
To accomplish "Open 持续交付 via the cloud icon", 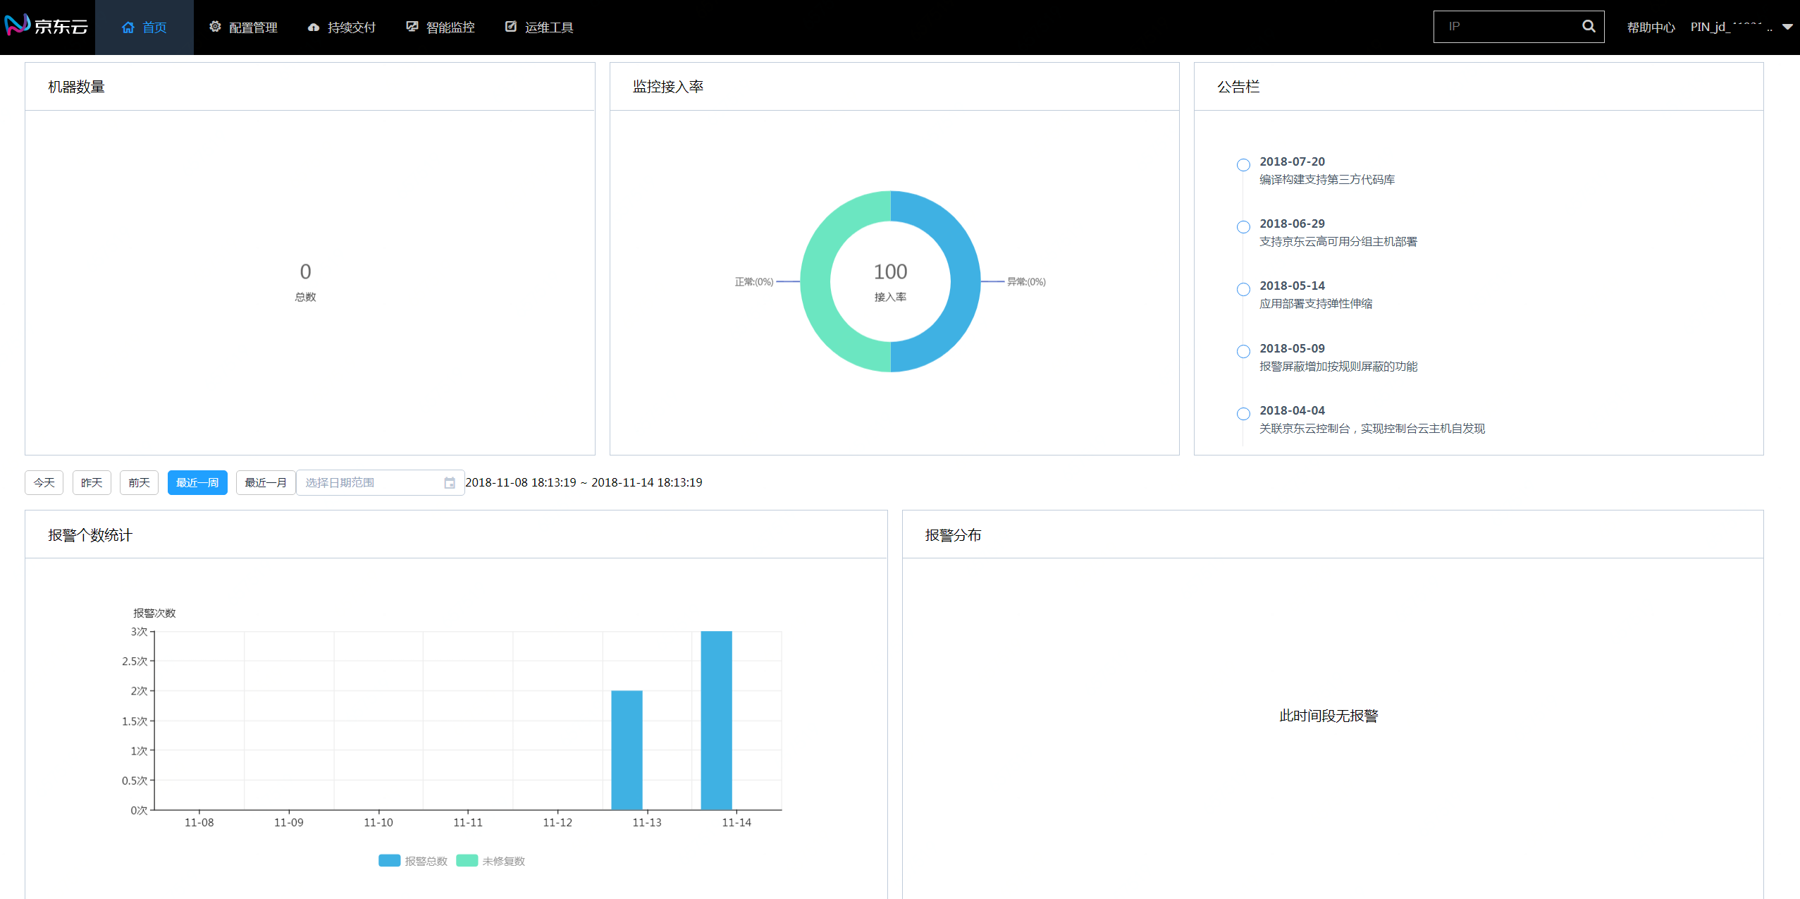I will 314,27.
